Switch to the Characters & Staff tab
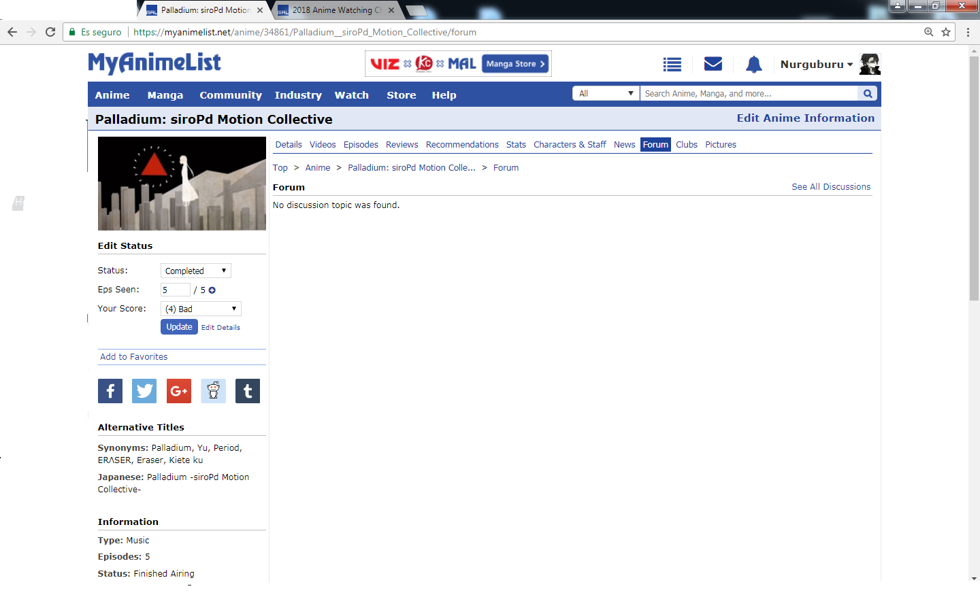Viewport: 980px width, 612px height. click(570, 145)
